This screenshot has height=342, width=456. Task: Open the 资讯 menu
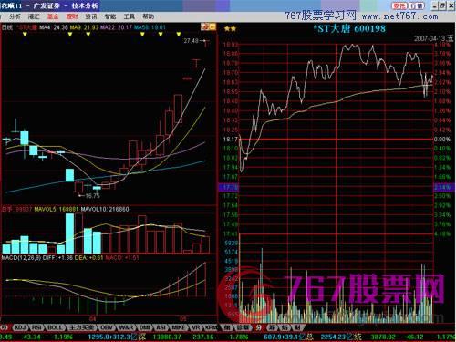click(x=91, y=16)
